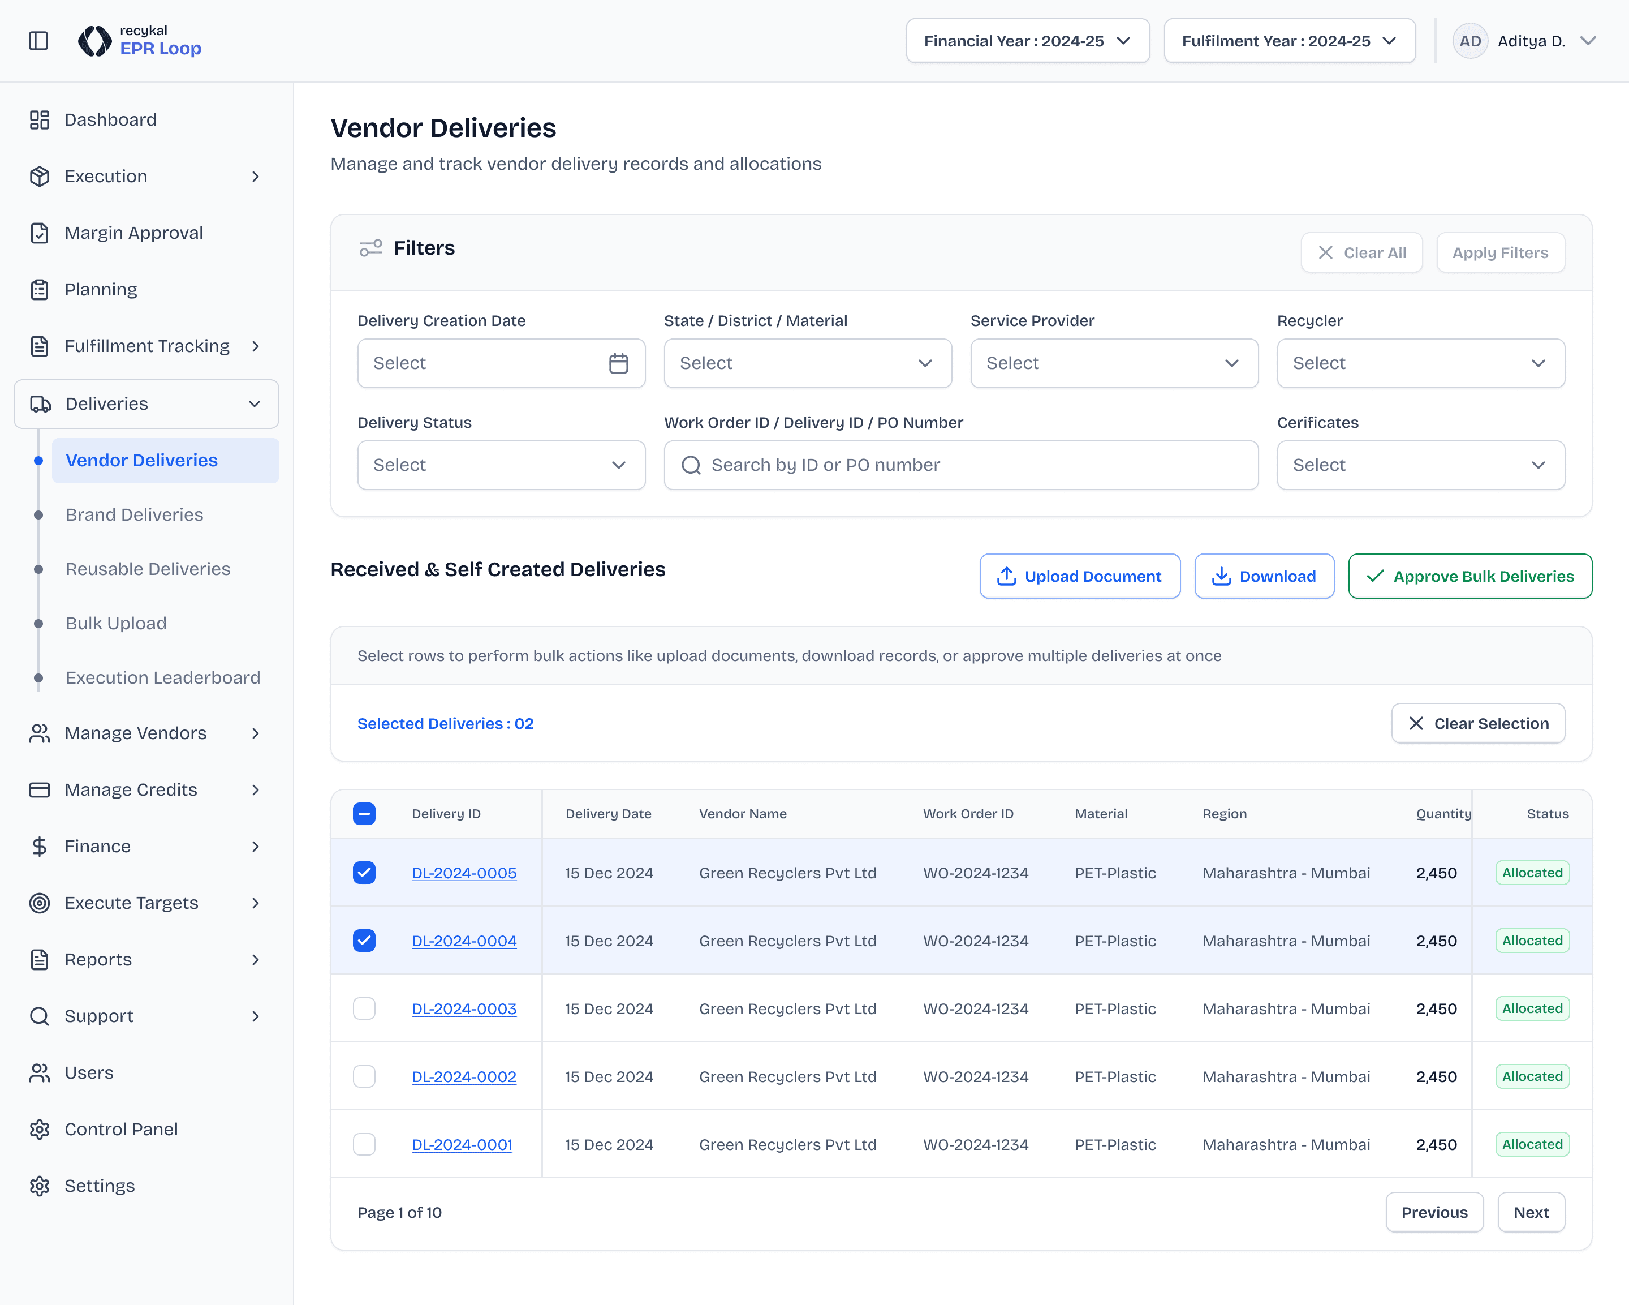Focus the Search by ID or PO number field
Screen dimensions: 1629x1305
961,465
